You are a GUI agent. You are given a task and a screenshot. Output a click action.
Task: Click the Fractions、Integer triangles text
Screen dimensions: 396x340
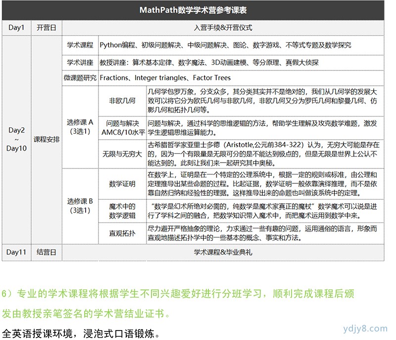(165, 78)
